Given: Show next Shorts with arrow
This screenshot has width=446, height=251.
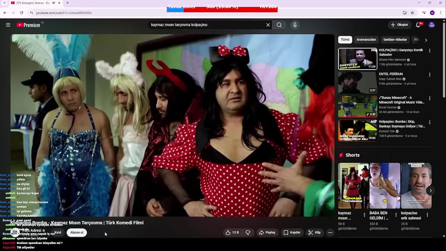Looking at the screenshot, I should click(x=431, y=190).
